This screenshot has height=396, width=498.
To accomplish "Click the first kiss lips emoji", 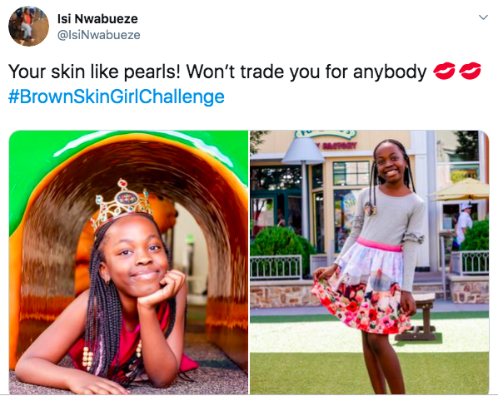I will 445,71.
